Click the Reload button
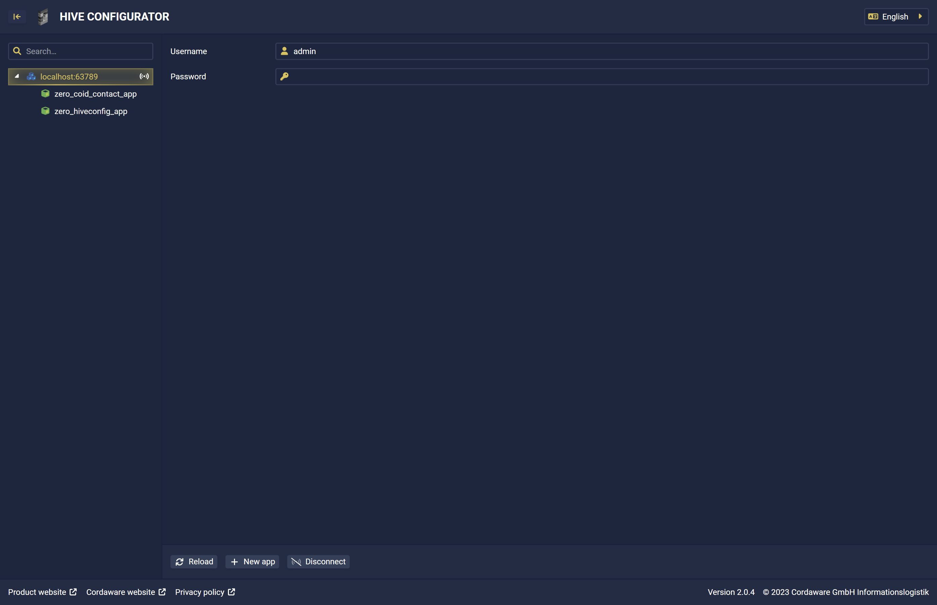 point(194,561)
